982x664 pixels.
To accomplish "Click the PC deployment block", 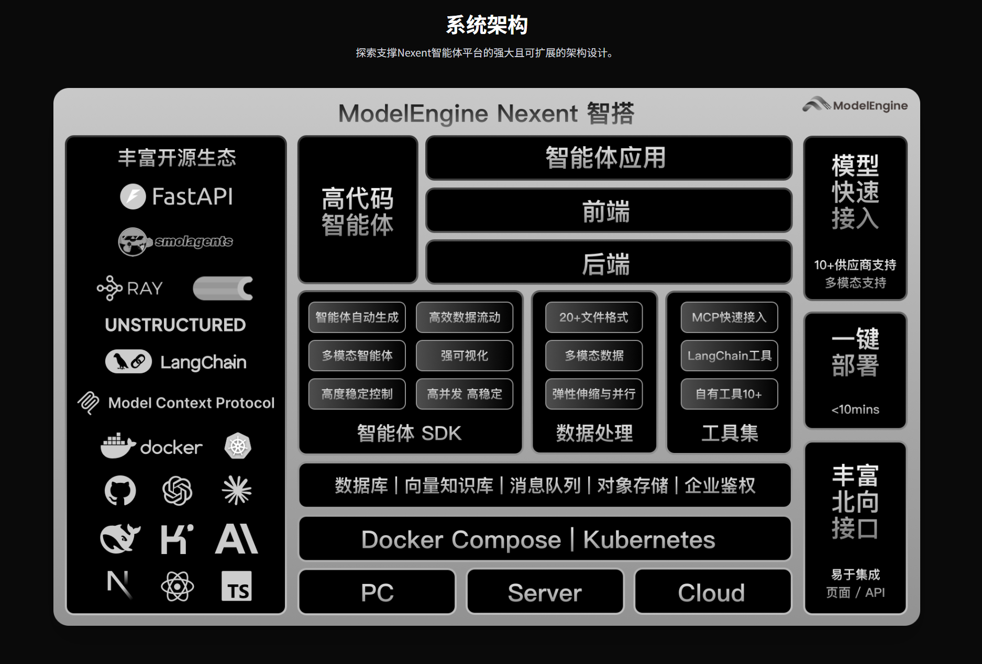I will [377, 592].
